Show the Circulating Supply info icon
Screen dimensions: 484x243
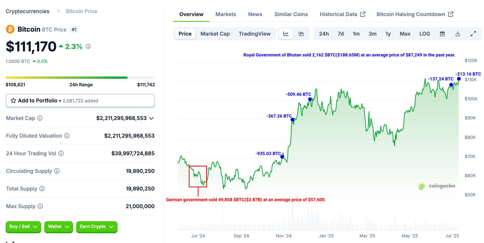tap(57, 171)
